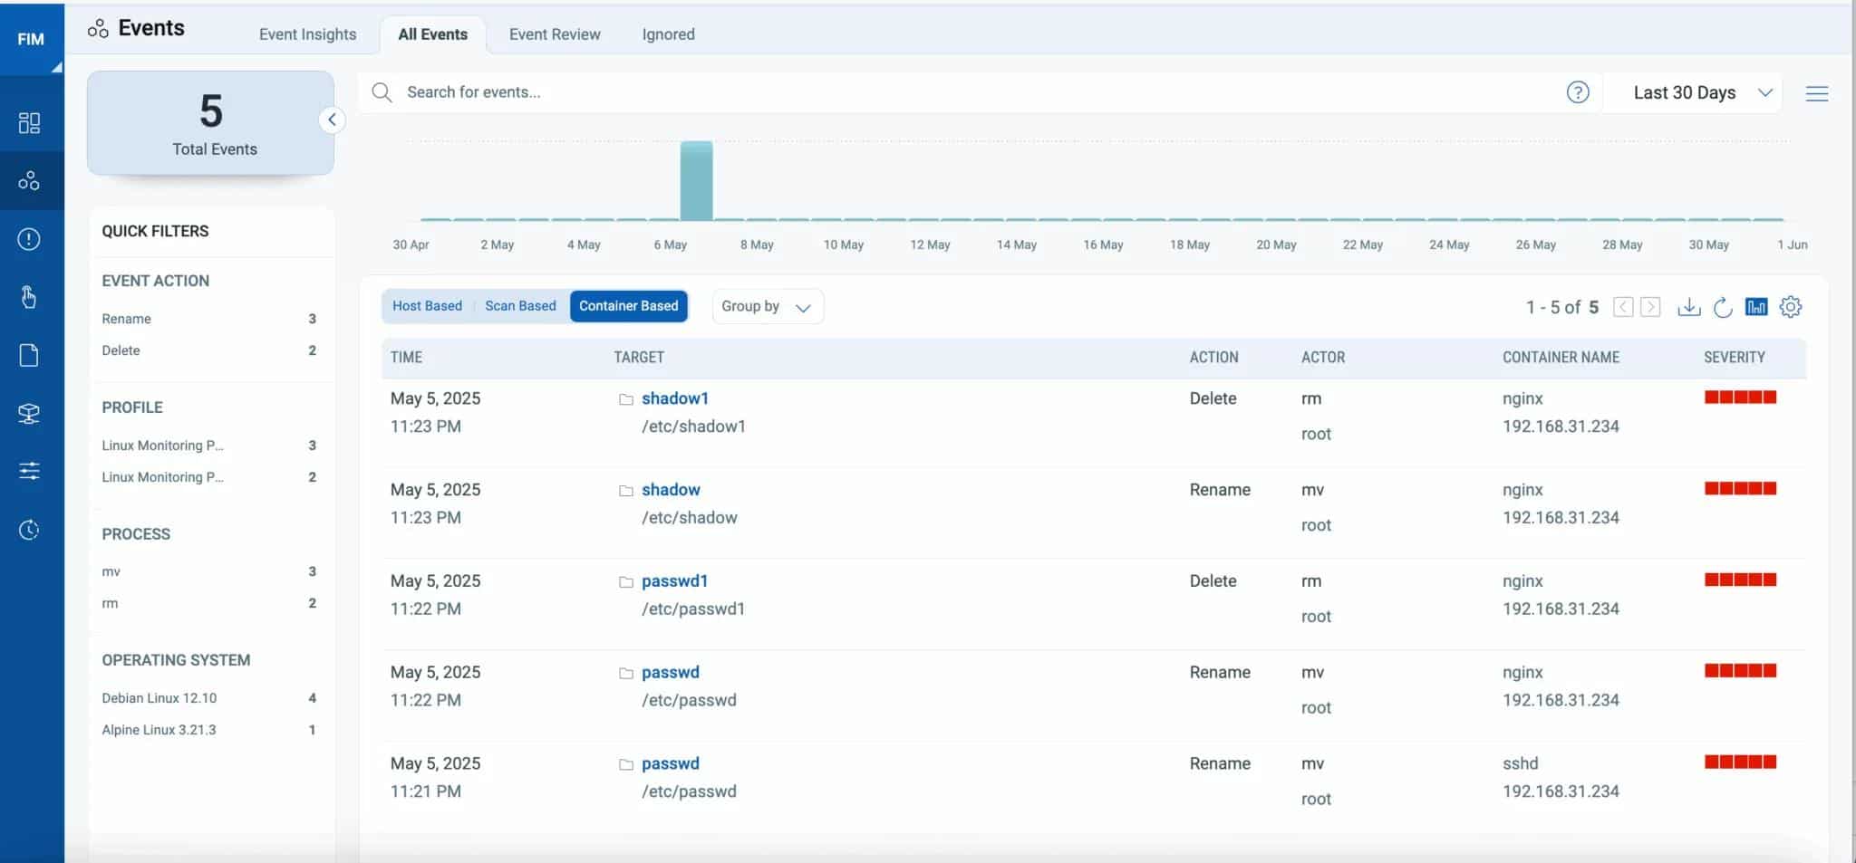The height and width of the screenshot is (863, 1856).
Task: Click the Search for events field
Action: click(x=906, y=92)
